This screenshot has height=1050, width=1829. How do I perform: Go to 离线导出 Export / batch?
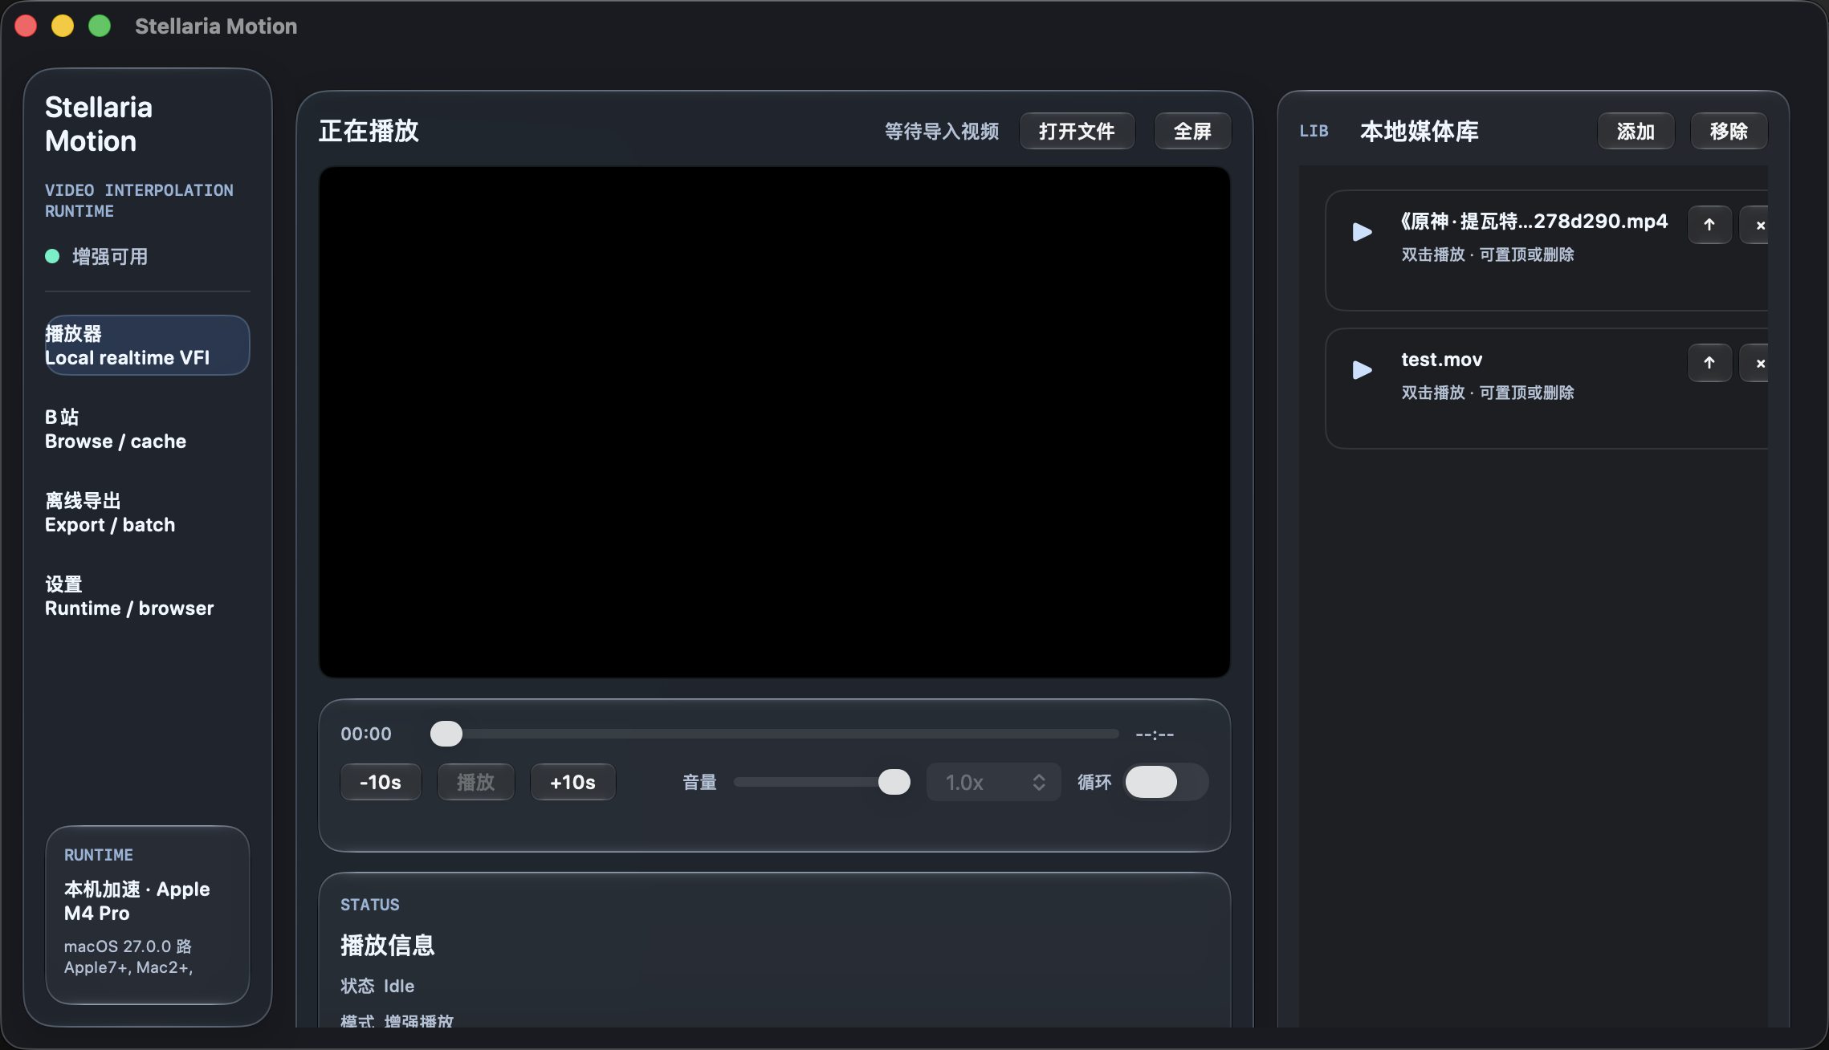coord(147,512)
